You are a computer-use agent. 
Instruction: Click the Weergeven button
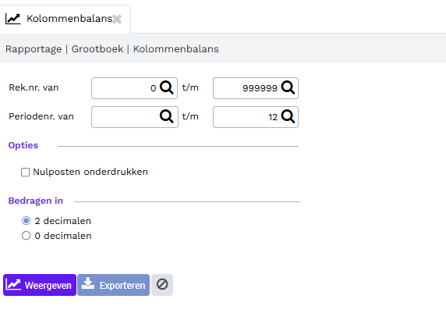coord(40,285)
